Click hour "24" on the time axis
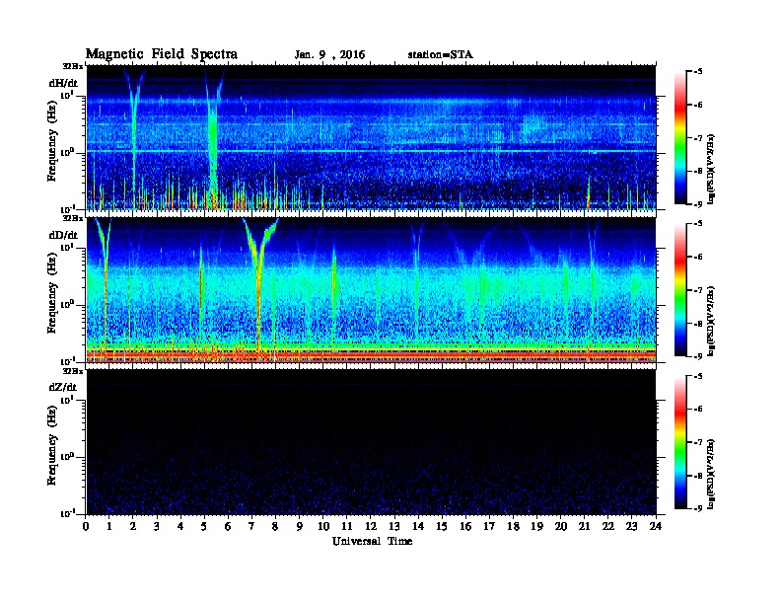This screenshot has height=604, width=781. click(656, 526)
